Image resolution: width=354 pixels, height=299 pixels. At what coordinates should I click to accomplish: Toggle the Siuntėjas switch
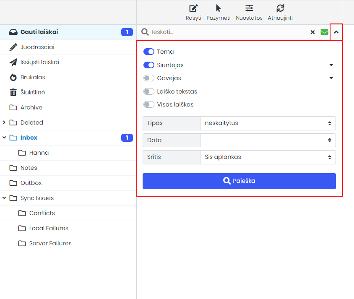coord(149,65)
